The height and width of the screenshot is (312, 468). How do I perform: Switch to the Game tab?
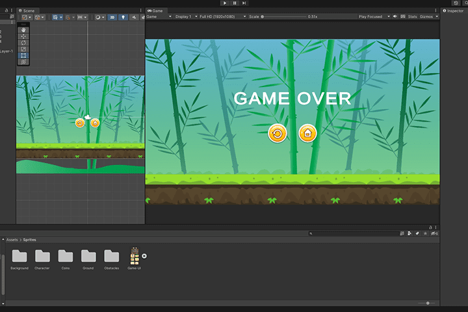click(155, 11)
